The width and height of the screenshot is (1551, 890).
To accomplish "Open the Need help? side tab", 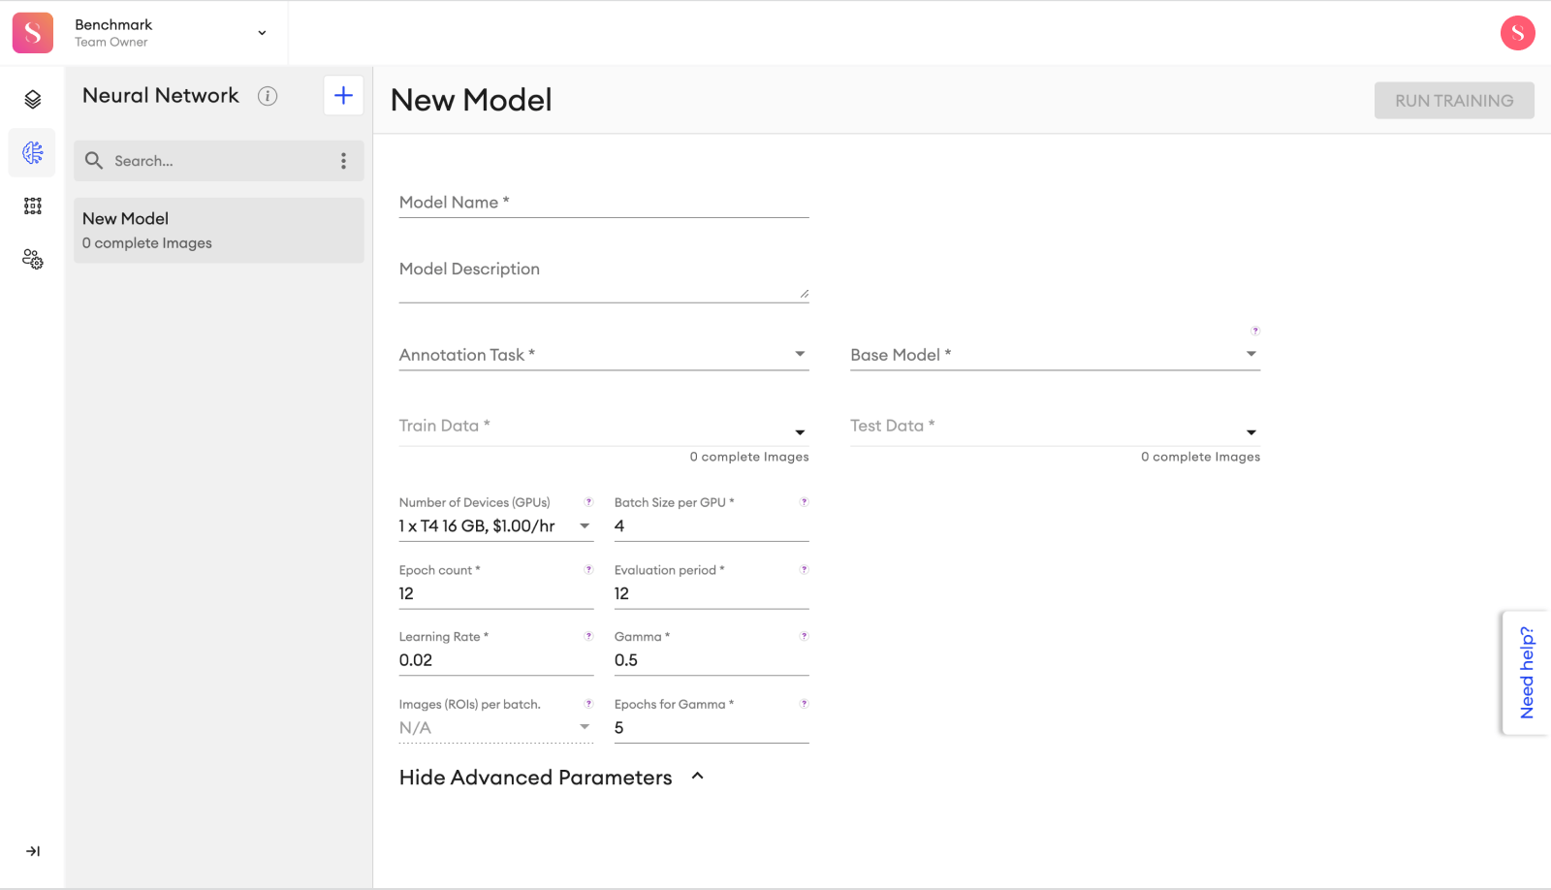I will pyautogui.click(x=1525, y=672).
